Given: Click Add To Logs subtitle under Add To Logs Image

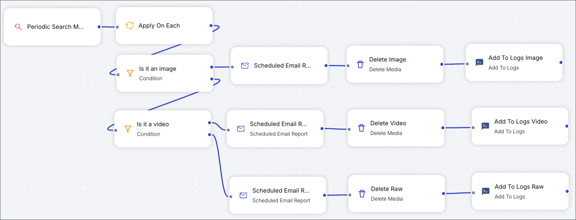Looking at the screenshot, I should 504,68.
